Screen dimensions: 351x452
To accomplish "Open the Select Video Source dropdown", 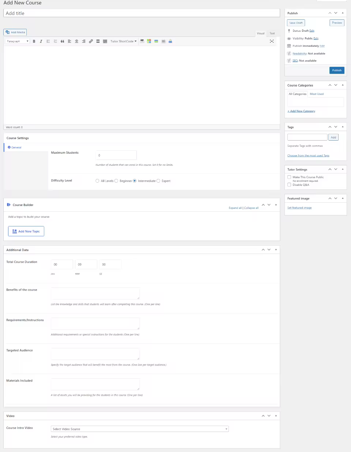I will click(x=140, y=429).
